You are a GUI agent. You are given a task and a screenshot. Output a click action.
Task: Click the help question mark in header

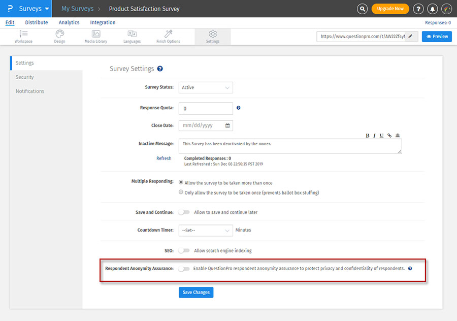(418, 9)
